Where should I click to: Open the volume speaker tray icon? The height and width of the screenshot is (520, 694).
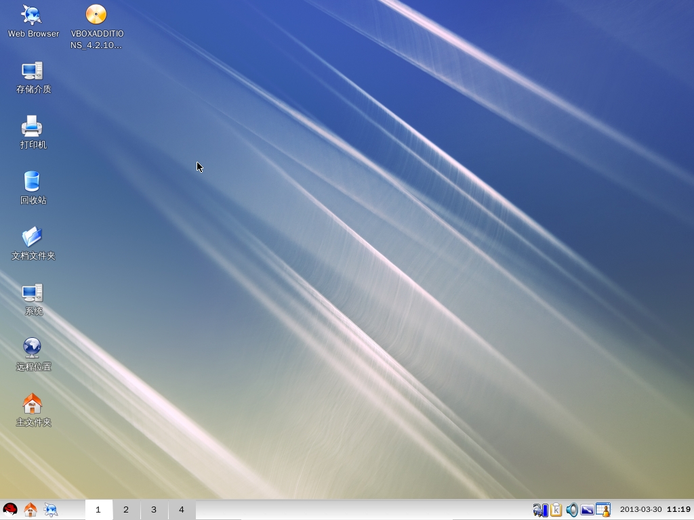[572, 510]
